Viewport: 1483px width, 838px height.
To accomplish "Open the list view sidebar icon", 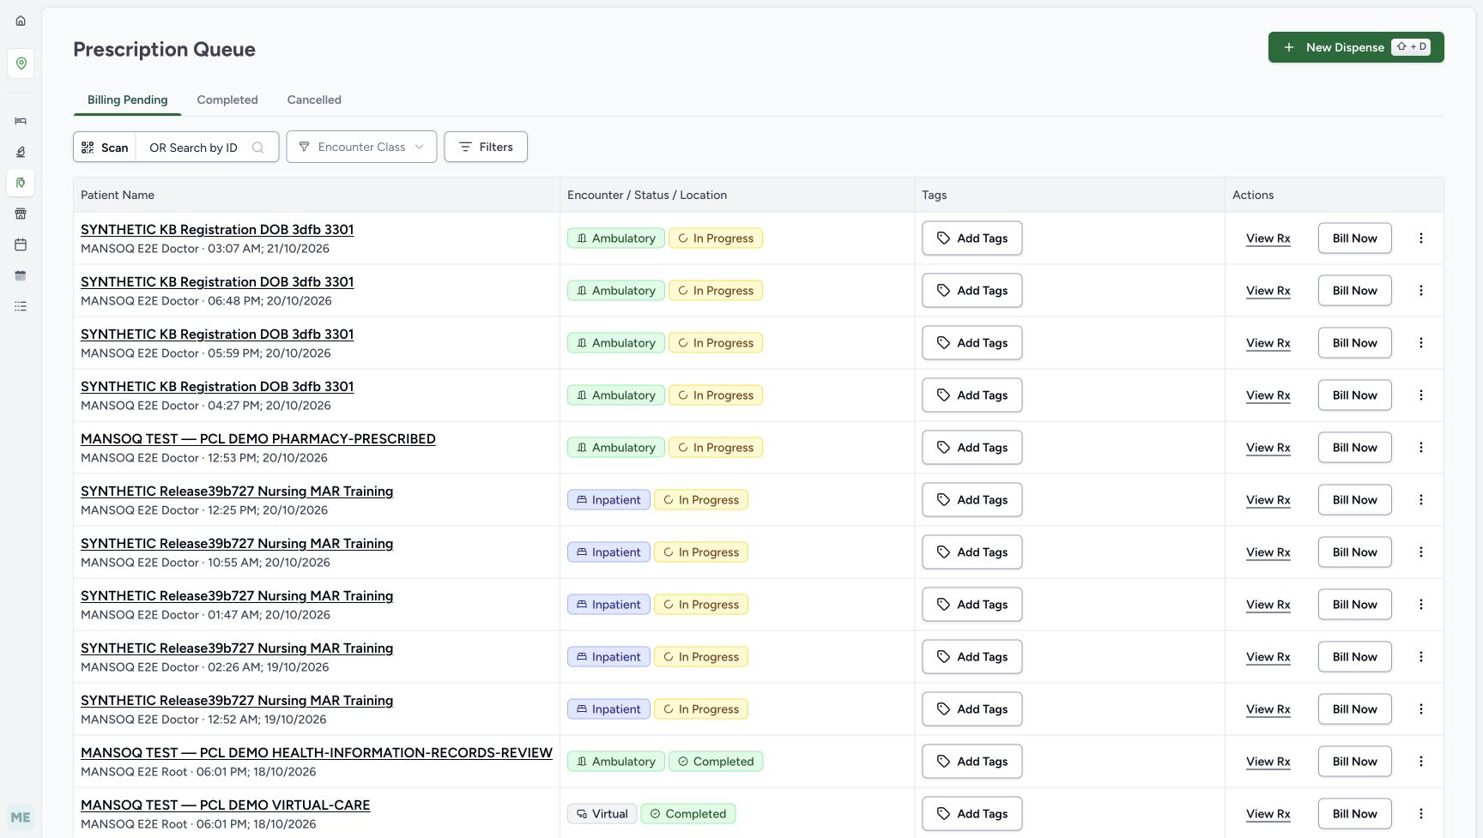I will click(x=21, y=306).
